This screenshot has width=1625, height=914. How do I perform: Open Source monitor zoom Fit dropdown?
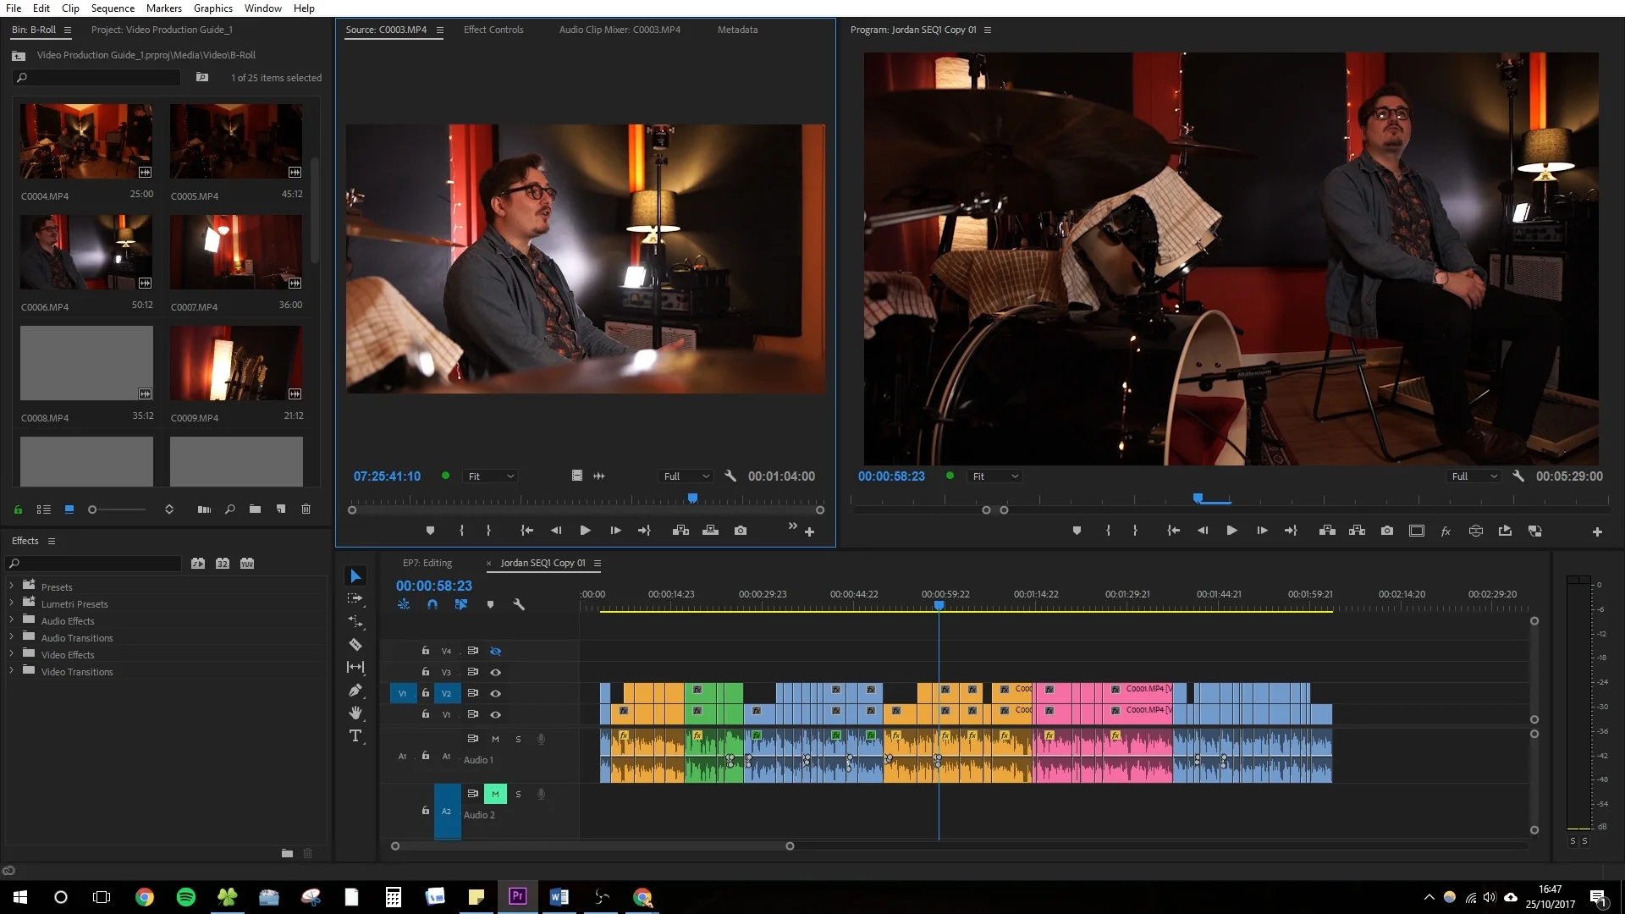click(491, 476)
